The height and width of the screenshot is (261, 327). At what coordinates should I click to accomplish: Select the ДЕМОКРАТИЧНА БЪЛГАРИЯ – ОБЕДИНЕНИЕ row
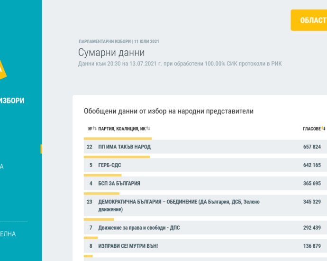(205, 205)
